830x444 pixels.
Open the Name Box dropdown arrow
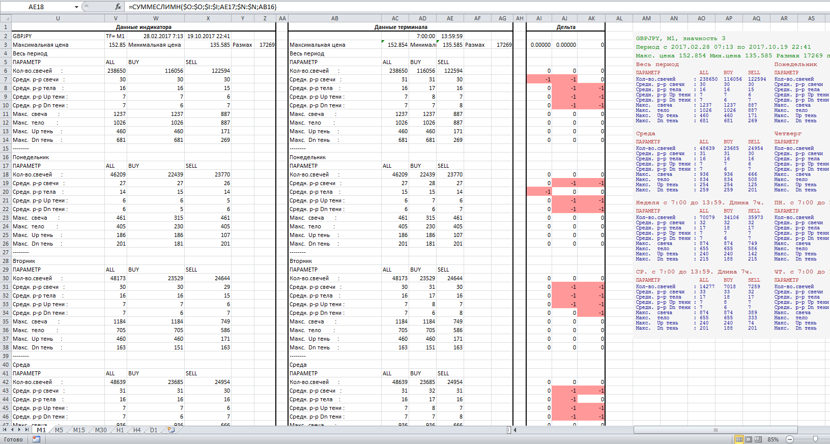coord(76,7)
